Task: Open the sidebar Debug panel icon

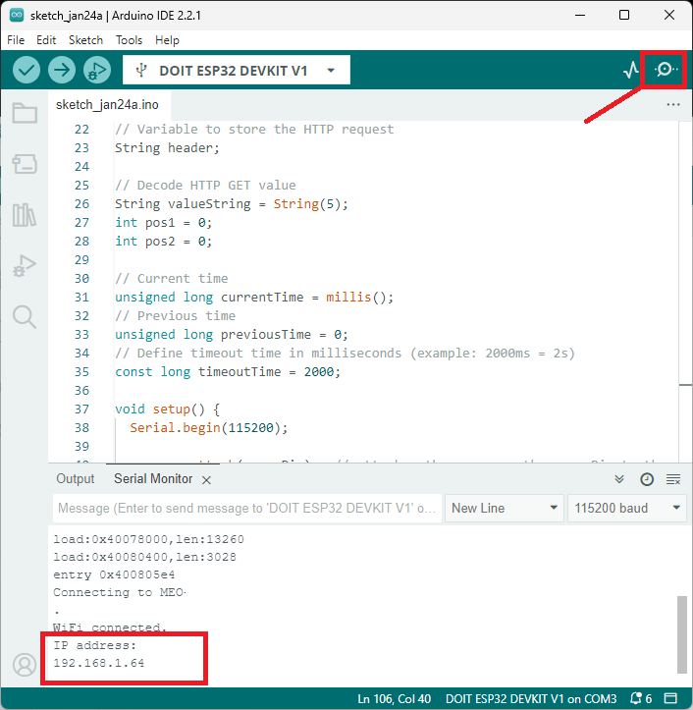Action: pyautogui.click(x=25, y=265)
